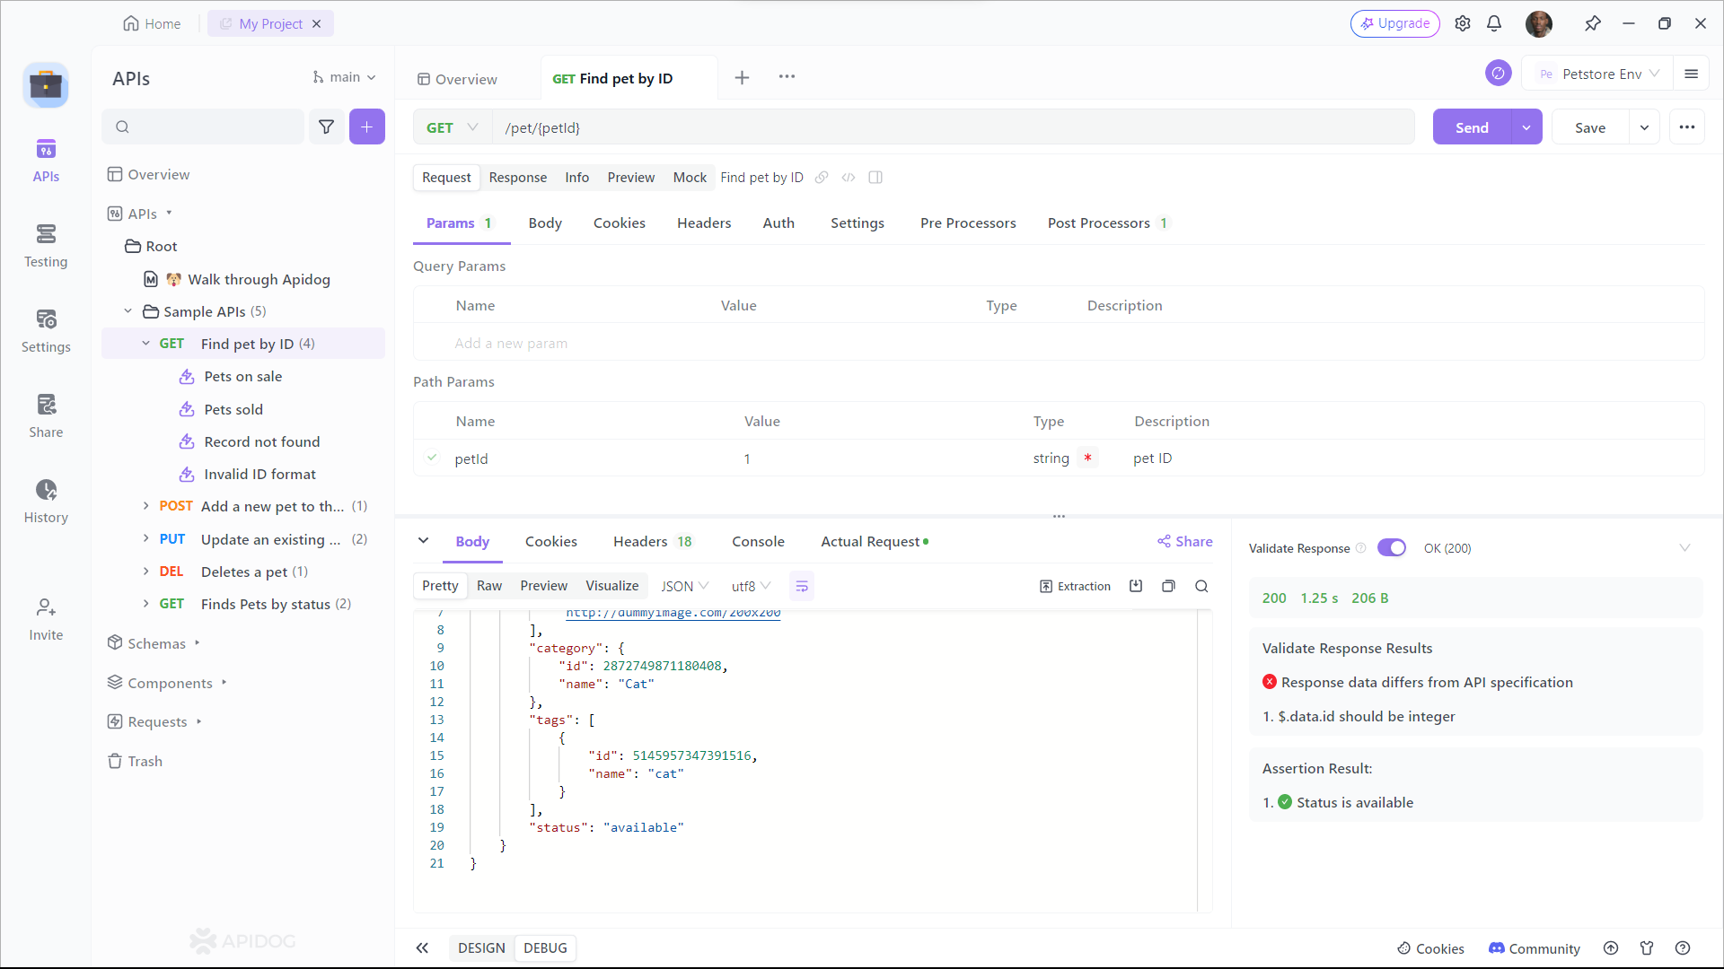Toggle the petId path param checkbox

[432, 458]
